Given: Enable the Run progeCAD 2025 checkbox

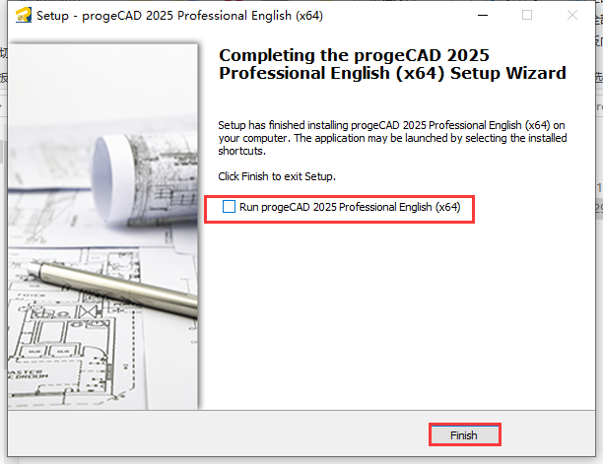Looking at the screenshot, I should (x=230, y=207).
